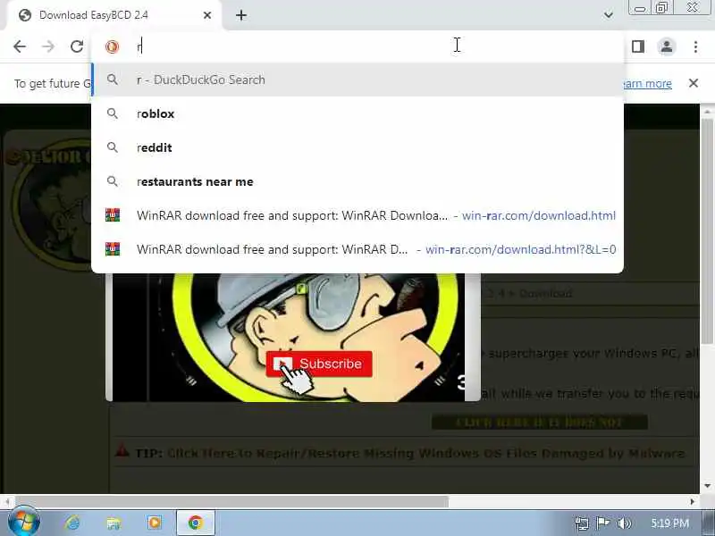This screenshot has width=715, height=536.
Task: Click the vertical scrollbar thumb
Action: (707, 230)
